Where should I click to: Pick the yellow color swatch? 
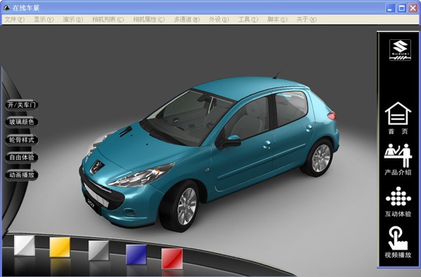click(60, 247)
